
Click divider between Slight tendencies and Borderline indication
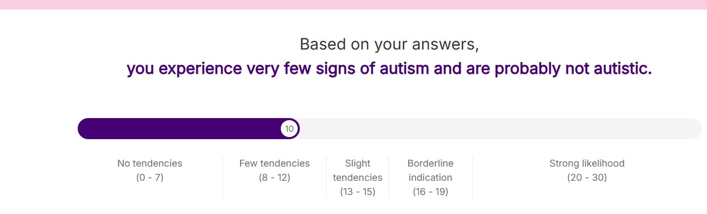pos(389,178)
